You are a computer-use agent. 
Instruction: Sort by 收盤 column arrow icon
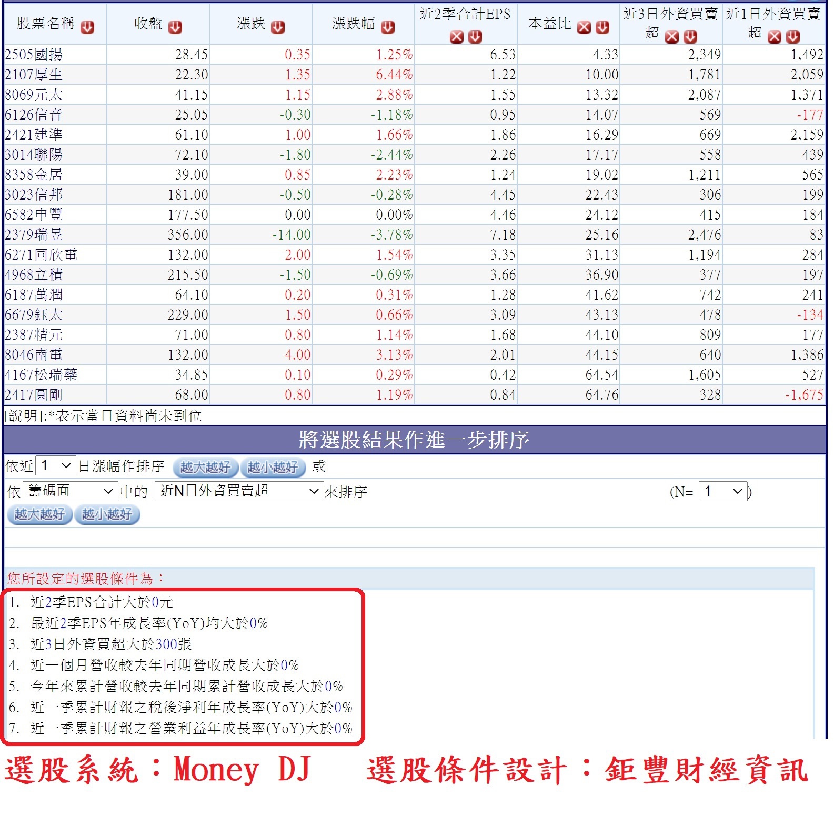click(x=175, y=27)
